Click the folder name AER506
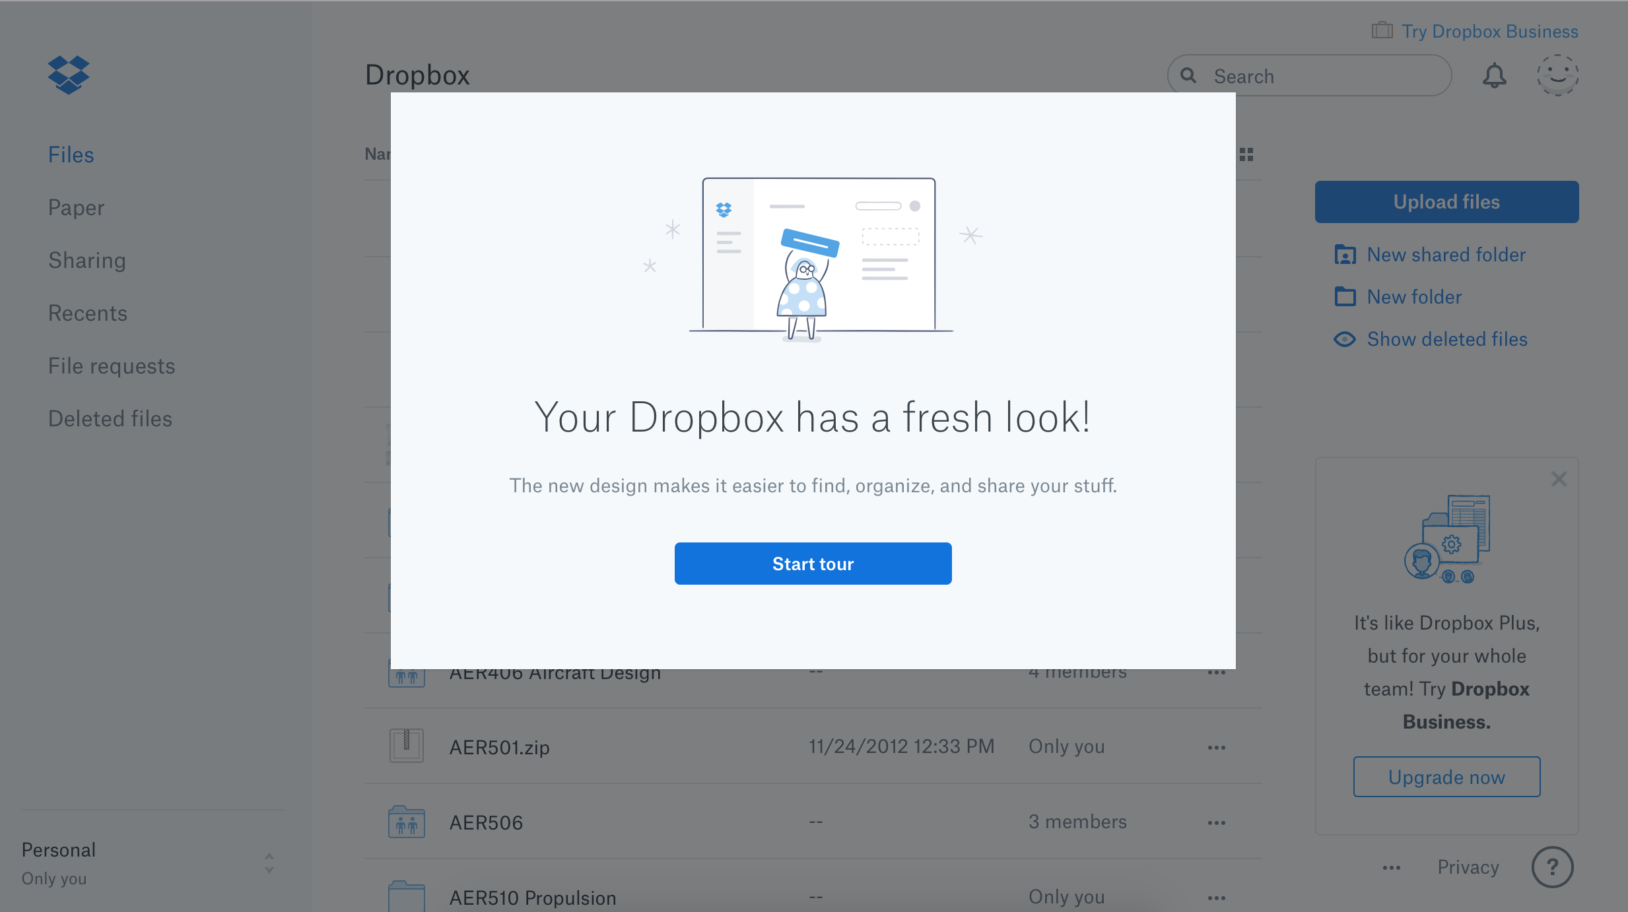The height and width of the screenshot is (912, 1628). [x=487, y=823]
